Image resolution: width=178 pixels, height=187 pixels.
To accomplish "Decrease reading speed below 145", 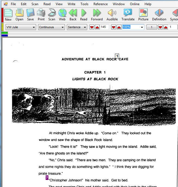I will 92,27.
